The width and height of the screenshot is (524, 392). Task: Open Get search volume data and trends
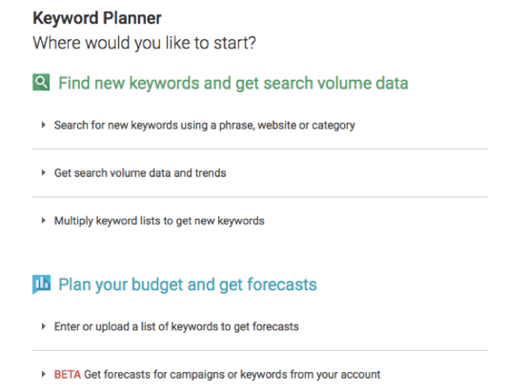140,173
